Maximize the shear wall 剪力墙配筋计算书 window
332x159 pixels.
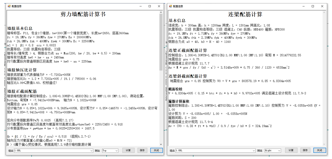coord(150,6)
